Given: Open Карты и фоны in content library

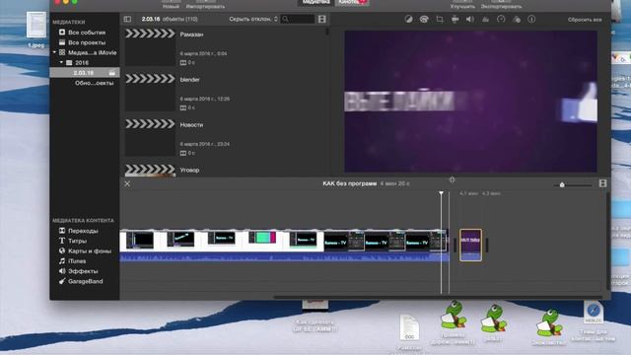Looking at the screenshot, I should (x=90, y=250).
